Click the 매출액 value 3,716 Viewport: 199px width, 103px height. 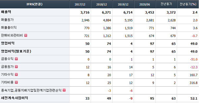coord(85,13)
